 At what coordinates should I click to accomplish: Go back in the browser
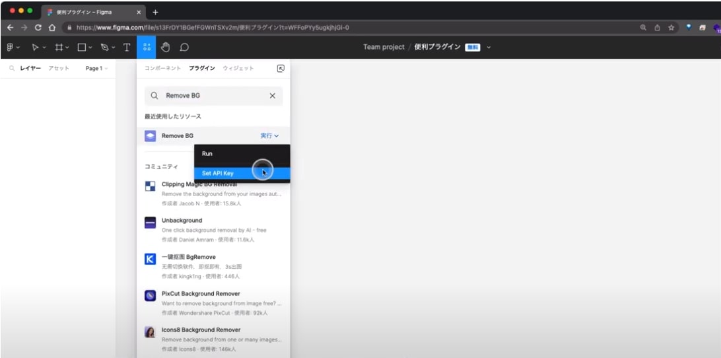(10, 28)
